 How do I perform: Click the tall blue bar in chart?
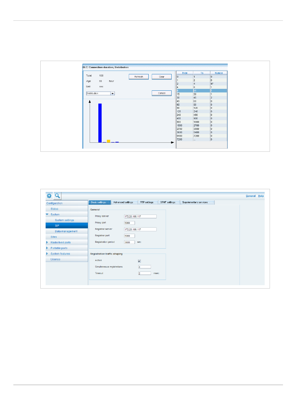click(x=100, y=123)
